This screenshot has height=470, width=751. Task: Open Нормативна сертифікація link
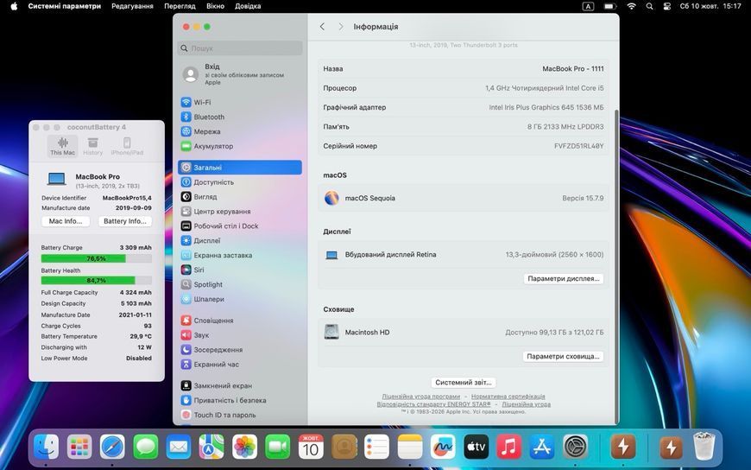[x=508, y=397]
